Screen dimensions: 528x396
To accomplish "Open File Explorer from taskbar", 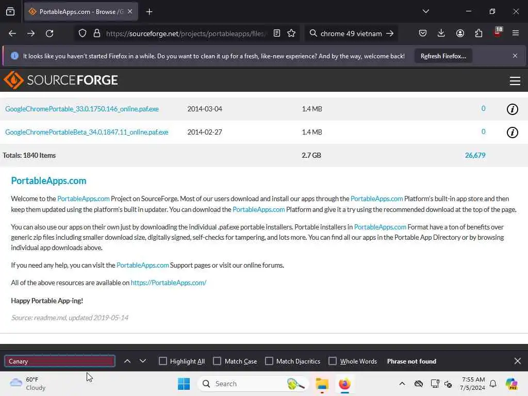I will pyautogui.click(x=322, y=384).
